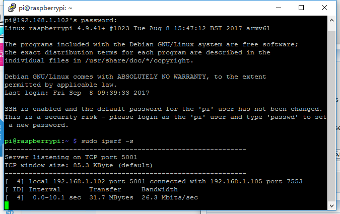The width and height of the screenshot is (340, 214).
Task: Click the '31.7 MBytes' transfer value
Action: coord(111,197)
